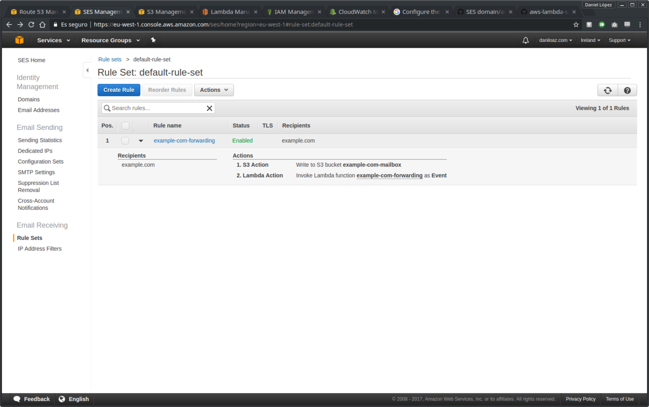649x407 pixels.
Task: Click the English language globe icon
Action: 61,399
